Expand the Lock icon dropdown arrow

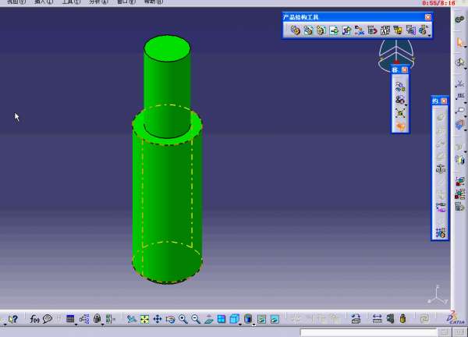(102, 325)
